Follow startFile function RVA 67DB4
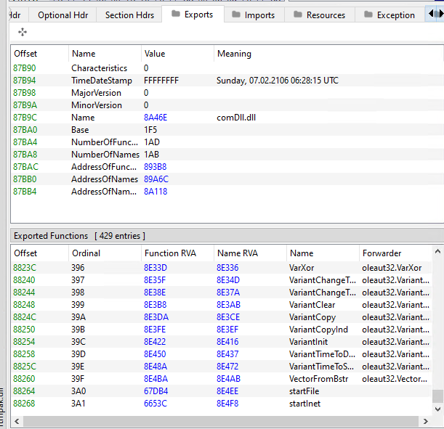Image resolution: width=444 pixels, height=429 pixels. point(156,391)
